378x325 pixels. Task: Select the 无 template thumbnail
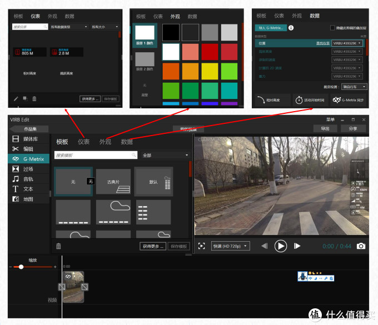pos(73,182)
